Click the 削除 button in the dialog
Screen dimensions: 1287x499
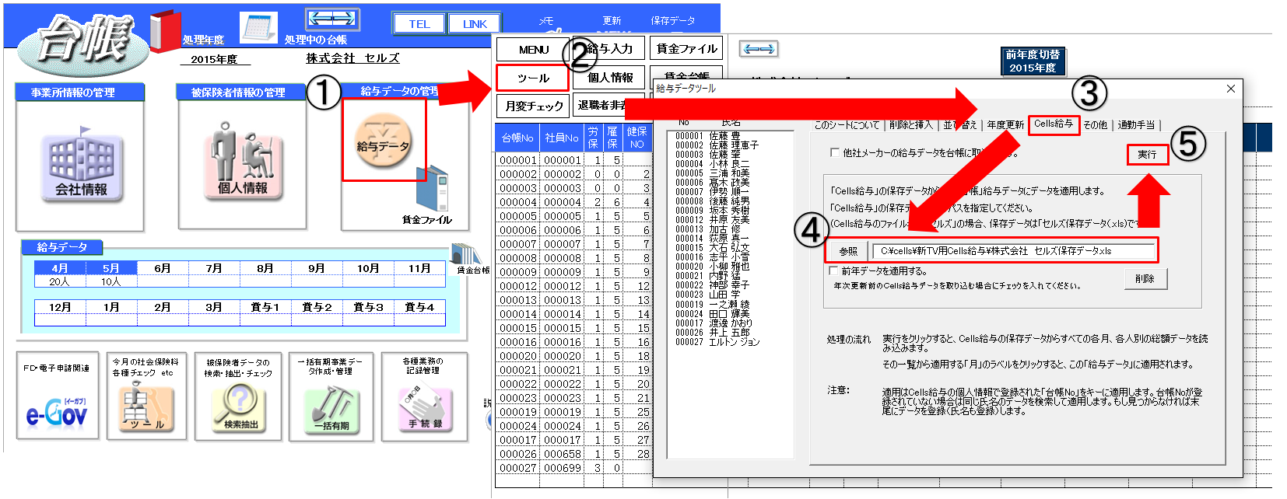[x=1145, y=279]
